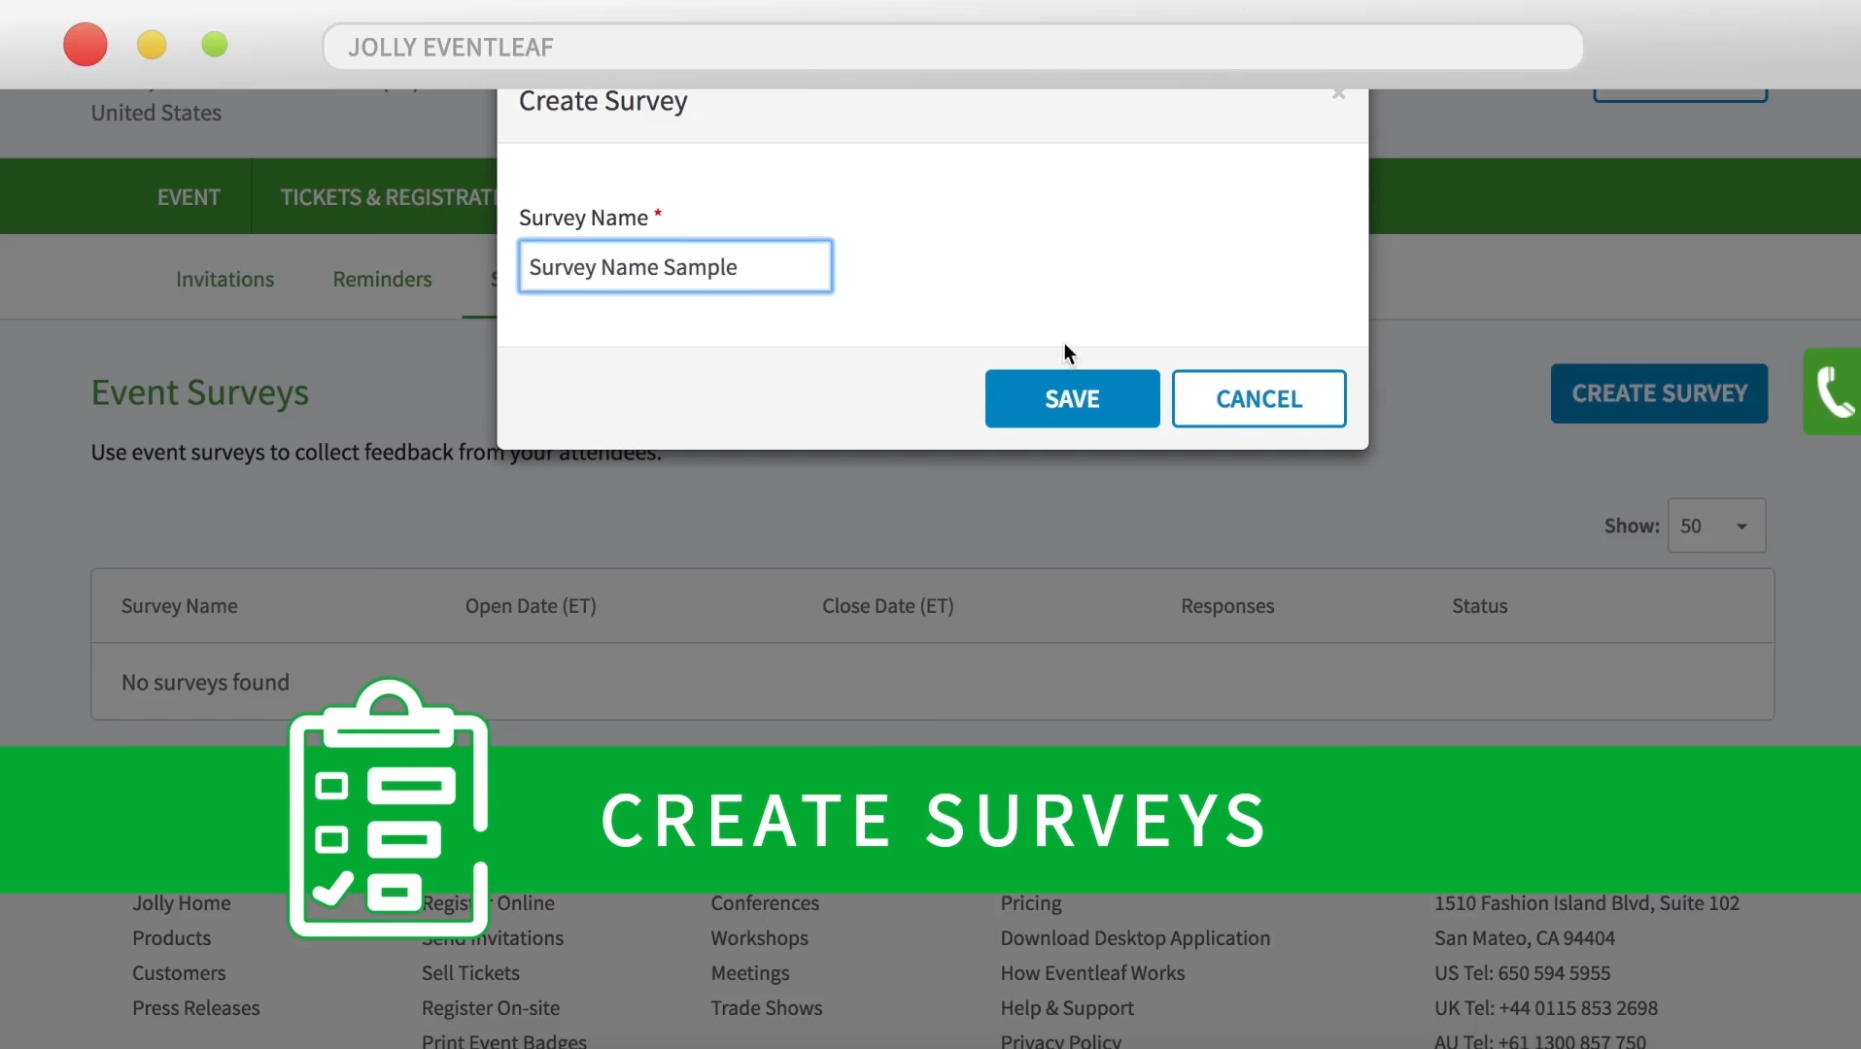The image size is (1861, 1049).
Task: Cancel the Create Survey dialog
Action: tap(1258, 398)
